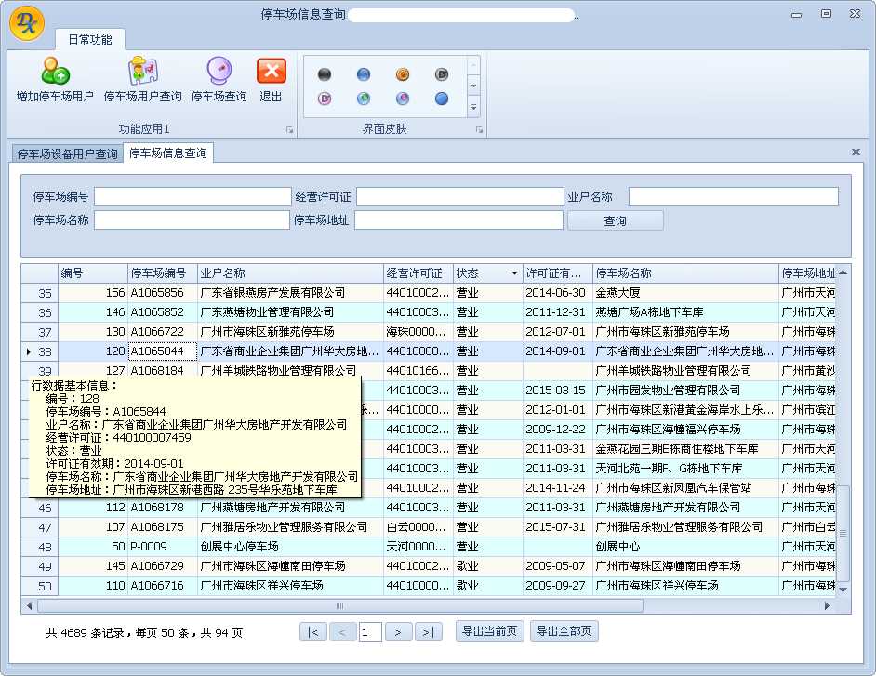The width and height of the screenshot is (876, 676).
Task: Close the current document tab with the X
Action: tap(856, 152)
